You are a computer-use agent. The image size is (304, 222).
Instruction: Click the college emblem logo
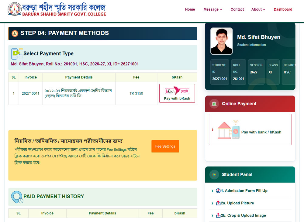15,9
